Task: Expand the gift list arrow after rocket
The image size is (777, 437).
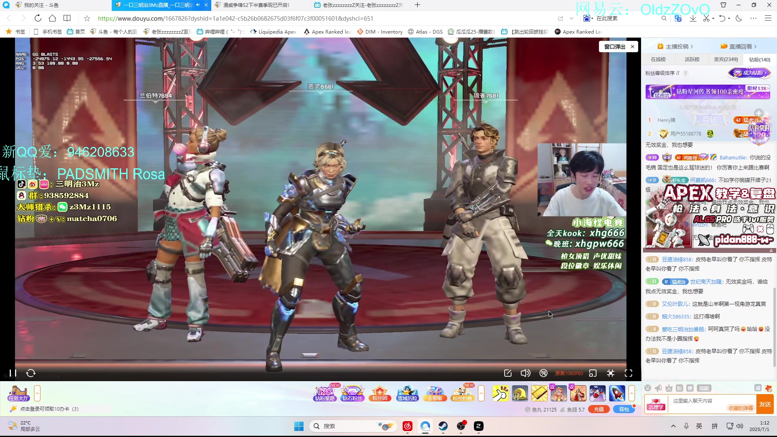Action: pos(631,393)
